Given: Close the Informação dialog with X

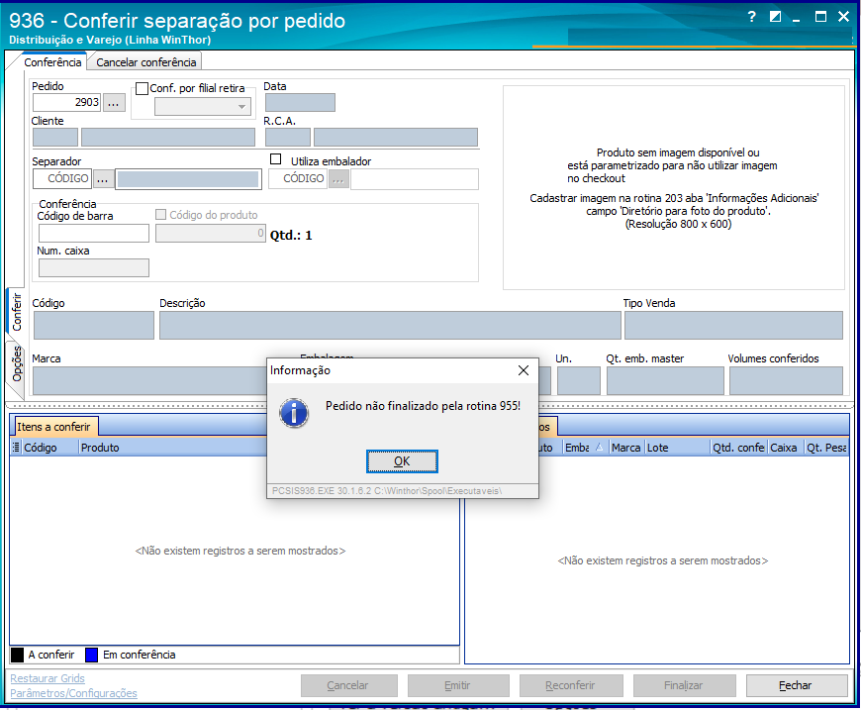Looking at the screenshot, I should pos(524,370).
